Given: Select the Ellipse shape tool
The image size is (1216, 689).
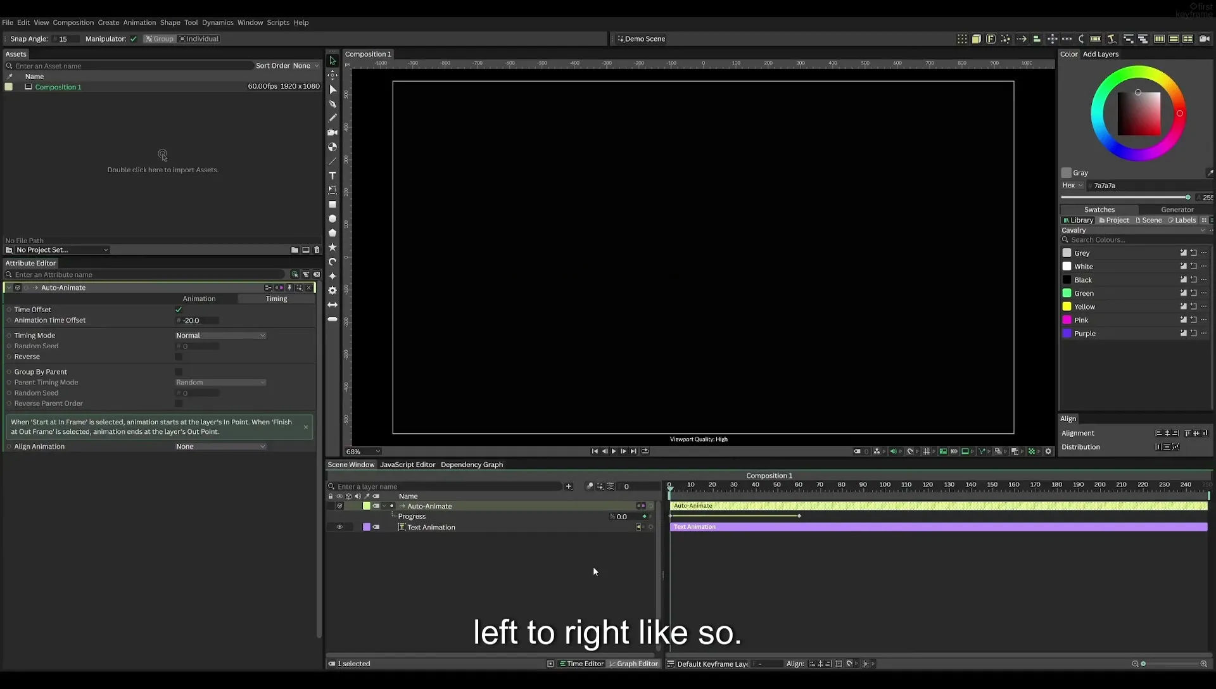Looking at the screenshot, I should pyautogui.click(x=332, y=218).
